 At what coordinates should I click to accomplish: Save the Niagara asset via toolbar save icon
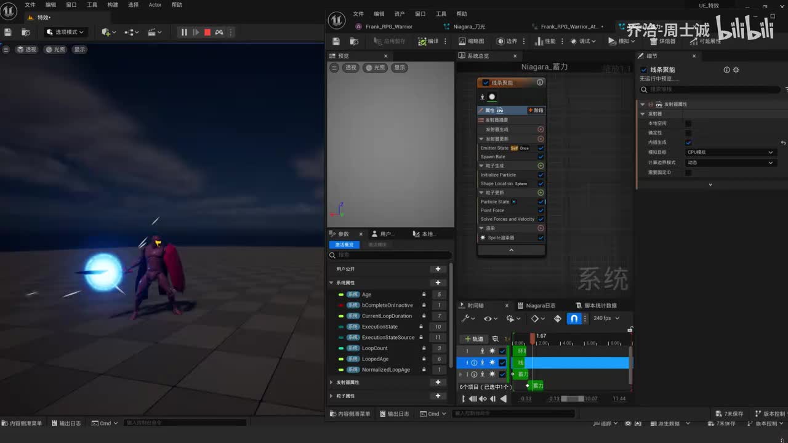click(x=336, y=41)
